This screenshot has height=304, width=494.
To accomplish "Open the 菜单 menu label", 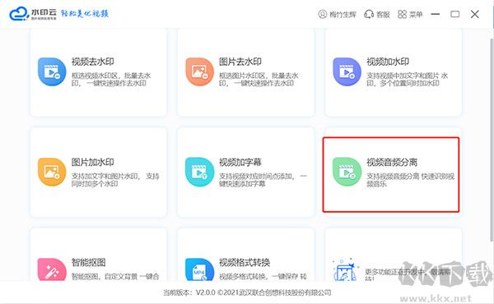I will [416, 15].
